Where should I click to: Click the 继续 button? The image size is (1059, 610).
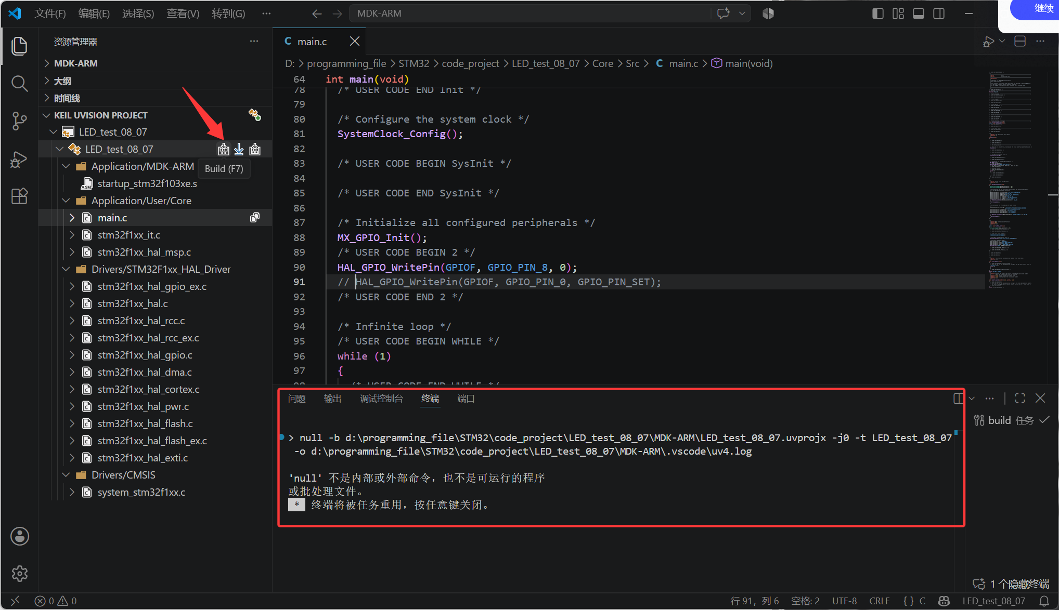(1035, 9)
